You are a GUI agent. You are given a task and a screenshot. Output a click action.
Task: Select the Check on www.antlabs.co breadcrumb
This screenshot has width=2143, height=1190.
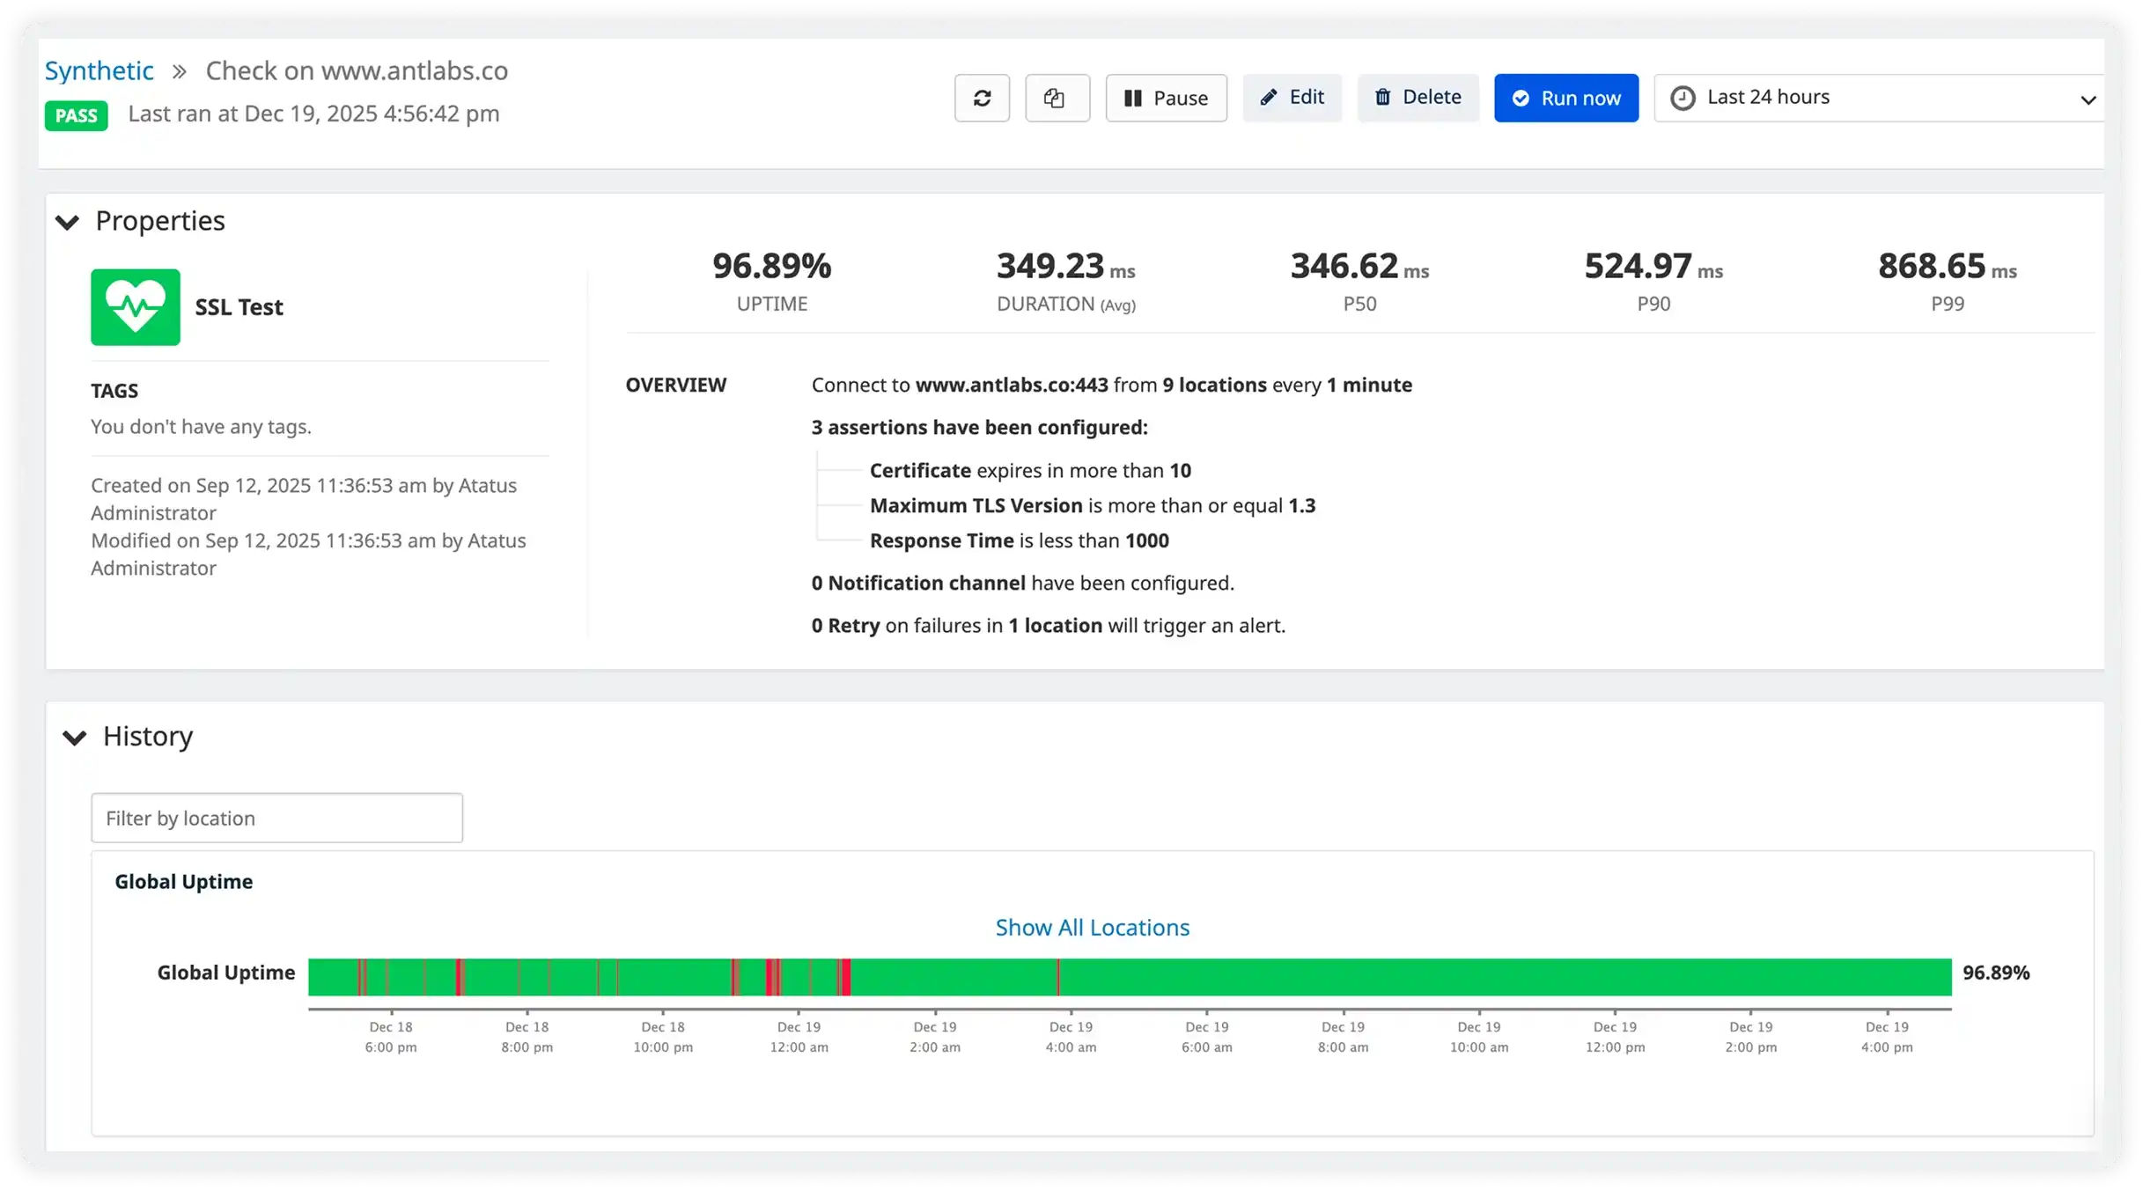356,70
